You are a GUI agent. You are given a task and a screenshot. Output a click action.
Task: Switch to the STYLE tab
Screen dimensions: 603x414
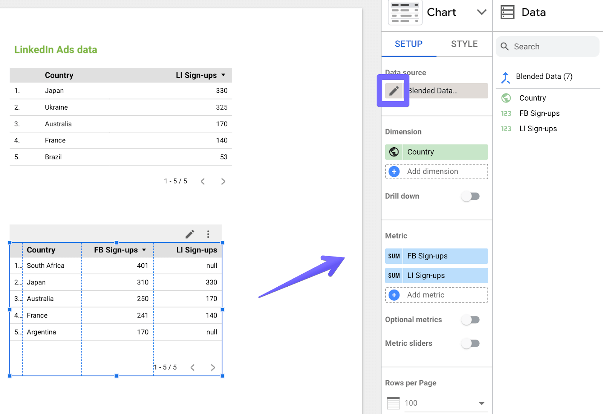click(464, 44)
